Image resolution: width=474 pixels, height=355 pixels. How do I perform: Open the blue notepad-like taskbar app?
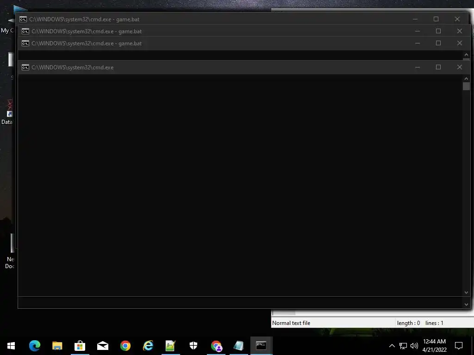tap(238, 346)
